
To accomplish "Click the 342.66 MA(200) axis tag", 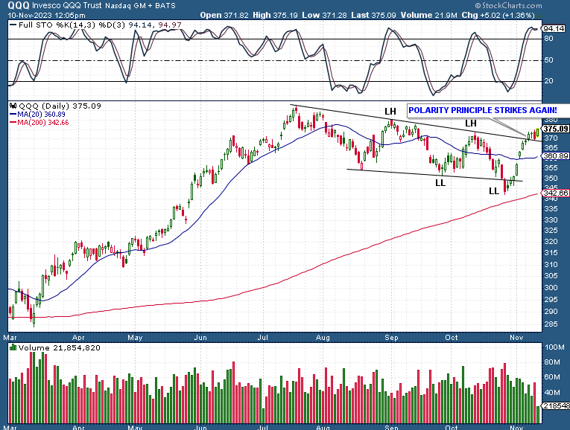I will click(556, 193).
